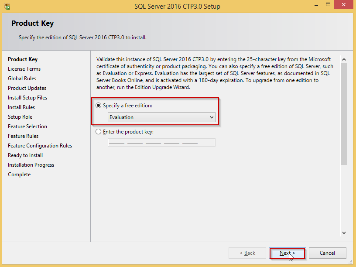This screenshot has width=356, height=267.
Task: Click the Setup Role step
Action: pyautogui.click(x=20, y=117)
